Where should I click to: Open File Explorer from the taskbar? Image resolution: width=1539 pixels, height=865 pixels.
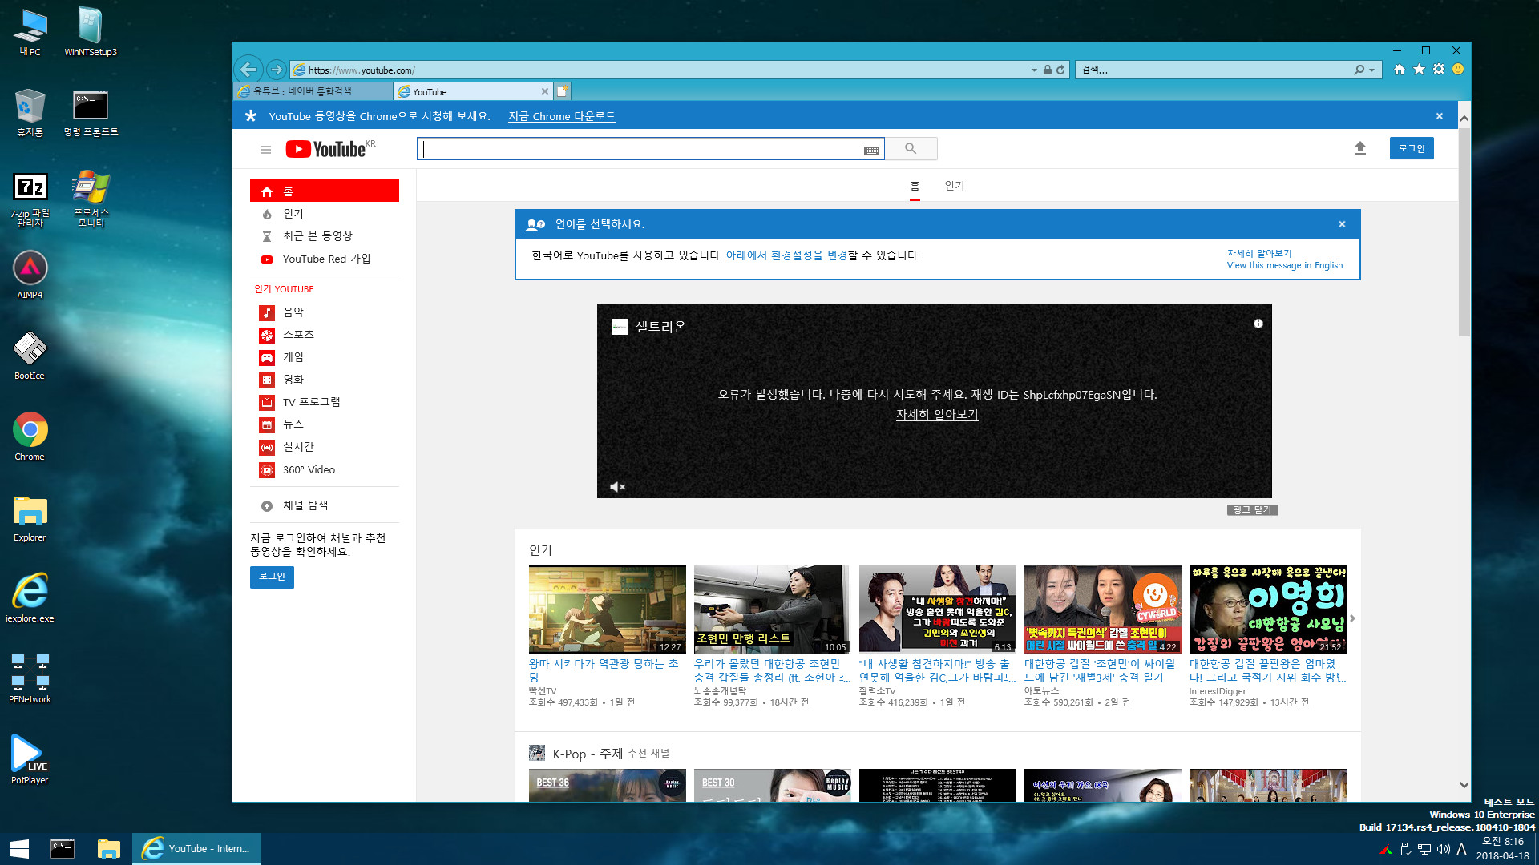[x=108, y=848]
